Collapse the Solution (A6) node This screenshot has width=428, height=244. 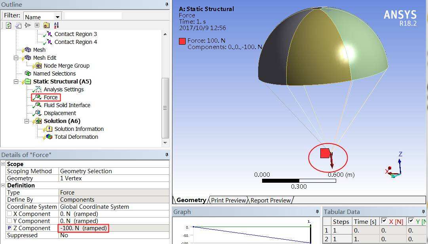pos(27,121)
